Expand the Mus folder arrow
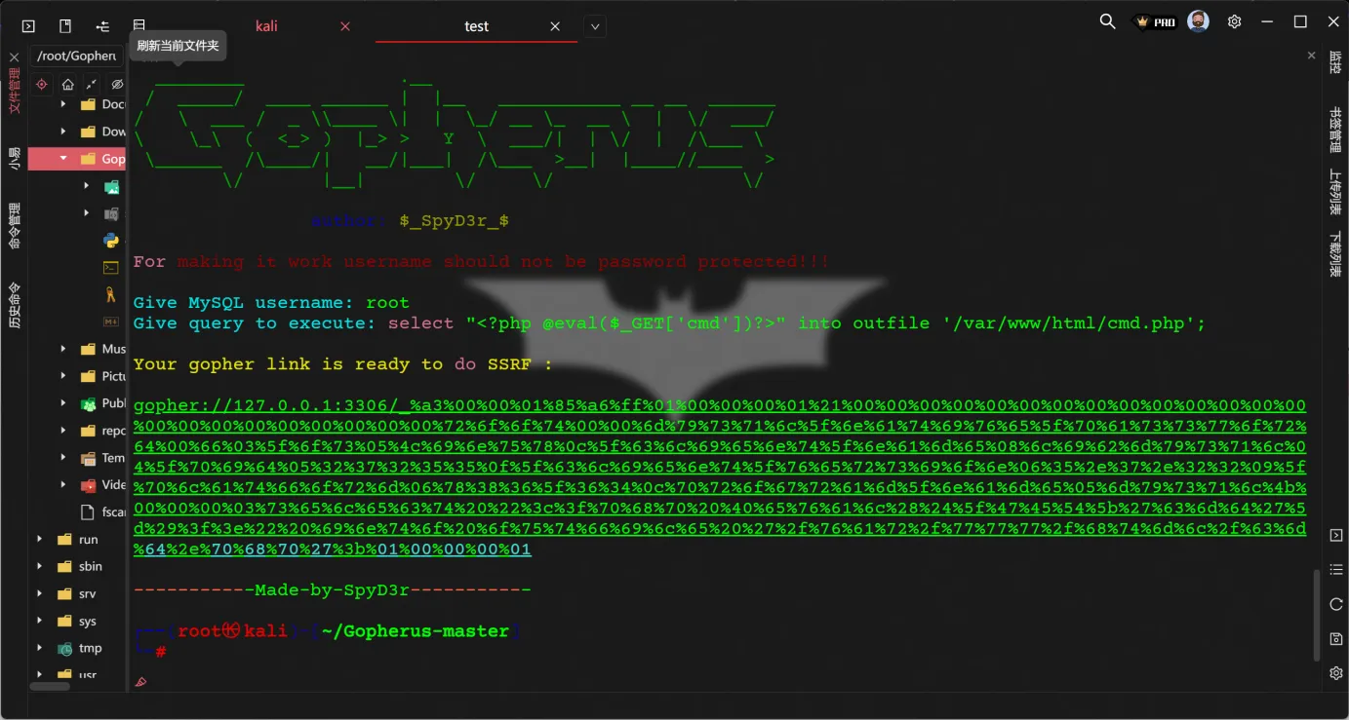The height and width of the screenshot is (720, 1349). click(63, 349)
